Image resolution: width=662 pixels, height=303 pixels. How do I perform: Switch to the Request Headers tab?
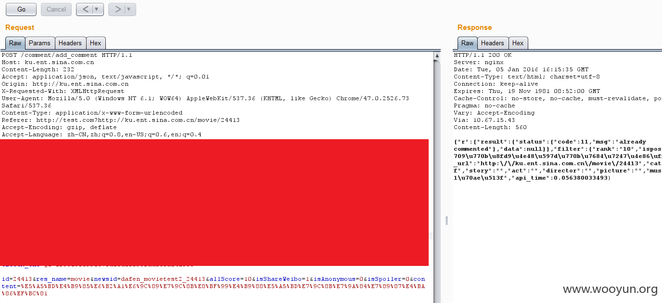click(x=70, y=43)
